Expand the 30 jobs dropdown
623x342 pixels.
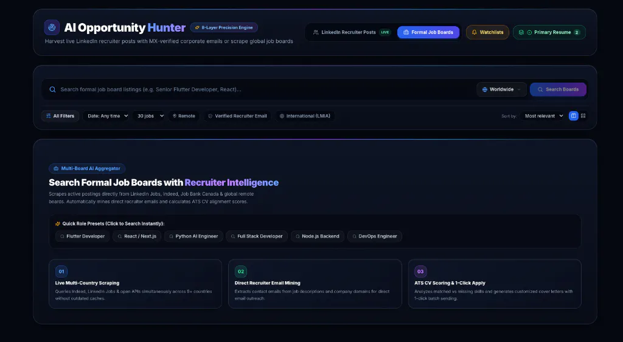point(148,116)
